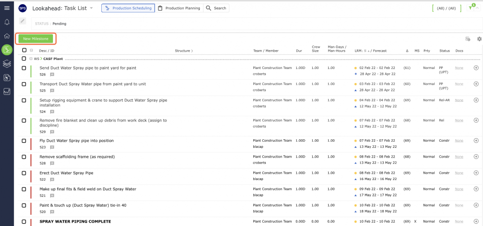Click plus icon for Erect Duct Water Spray row
The height and width of the screenshot is (226, 483).
476,173
